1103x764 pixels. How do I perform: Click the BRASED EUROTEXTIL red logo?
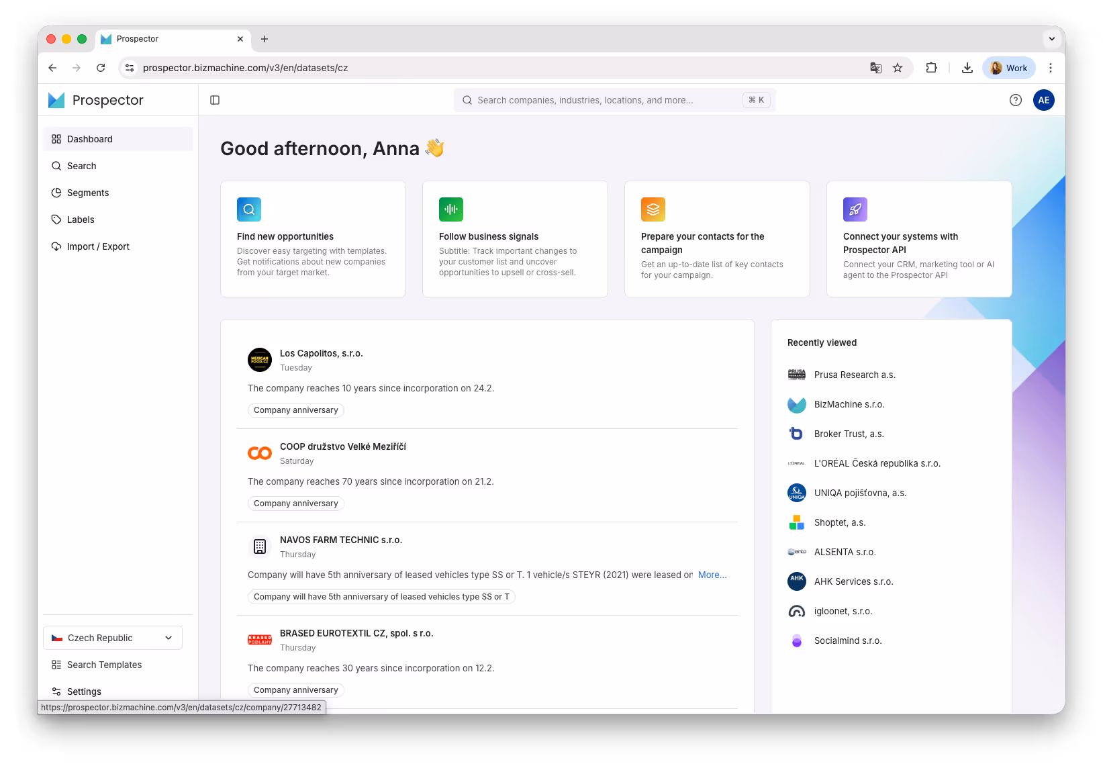(x=260, y=640)
